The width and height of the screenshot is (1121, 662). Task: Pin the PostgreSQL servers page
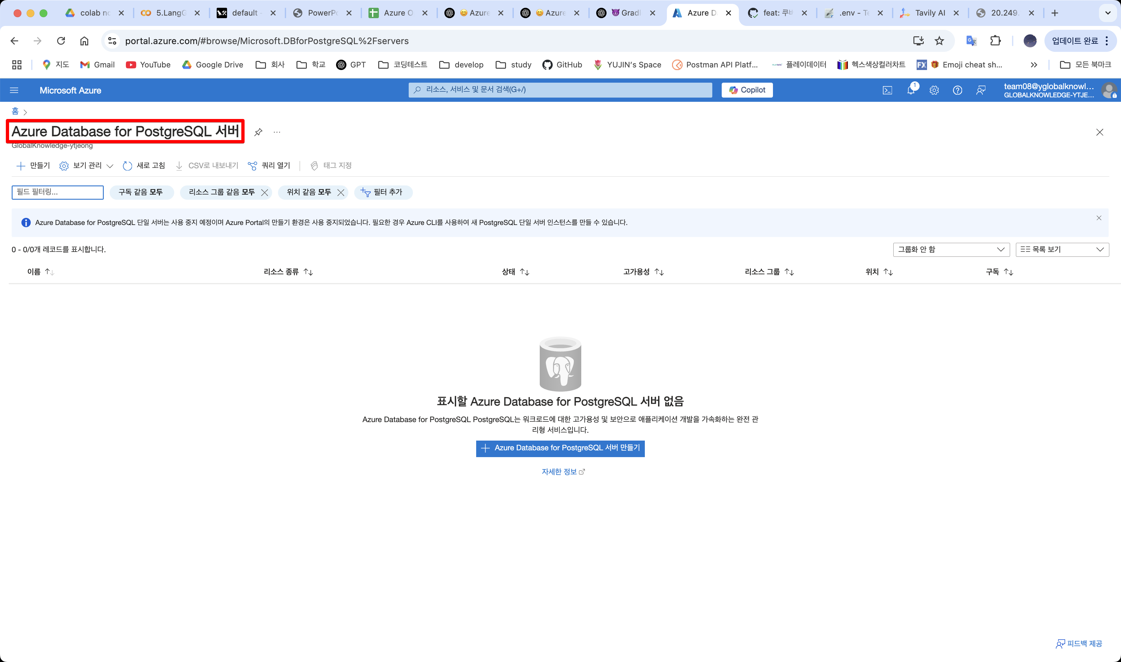pyautogui.click(x=258, y=132)
